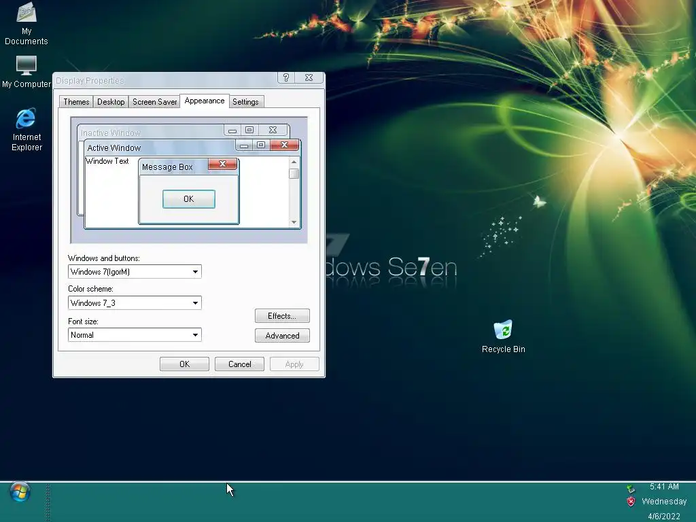
Task: Click the Inactive Window preview close icon
Action: coord(273,130)
